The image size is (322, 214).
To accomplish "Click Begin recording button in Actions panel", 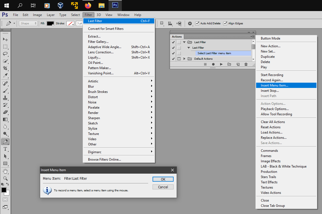I will tap(213, 64).
